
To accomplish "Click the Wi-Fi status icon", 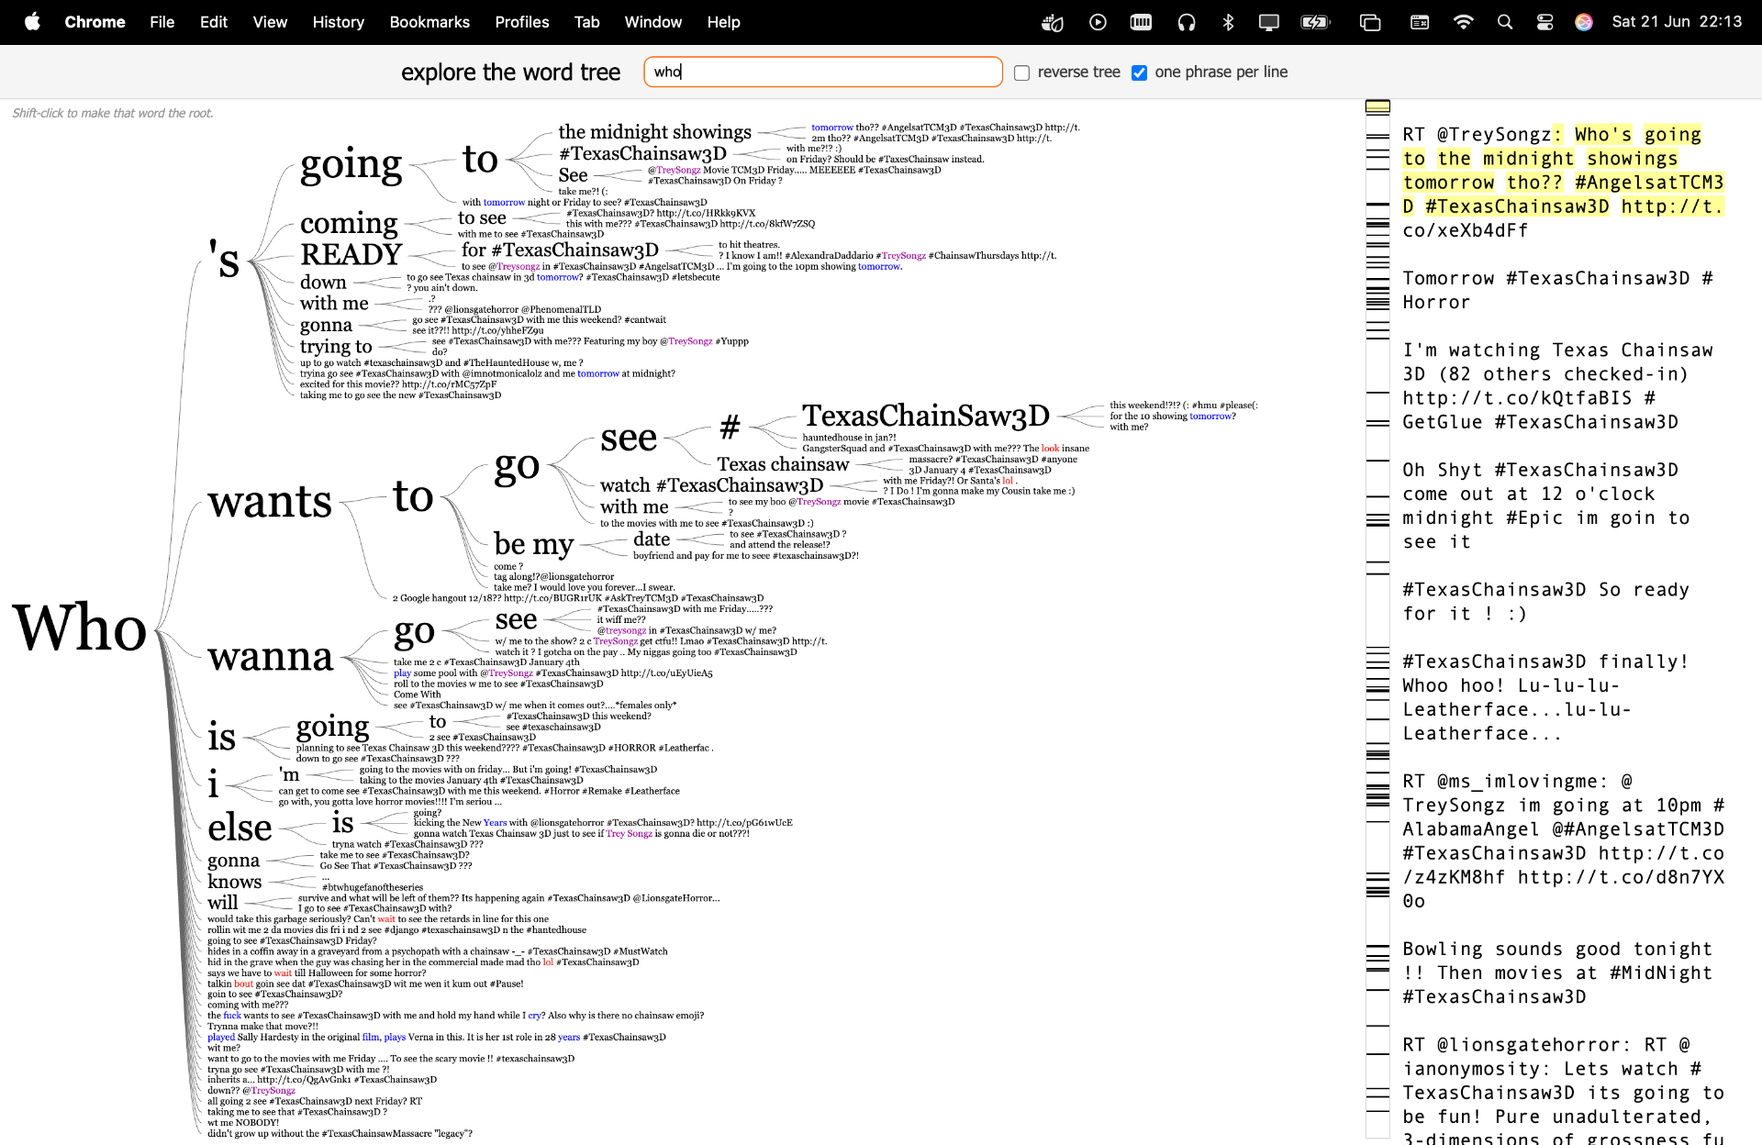I will tap(1463, 22).
